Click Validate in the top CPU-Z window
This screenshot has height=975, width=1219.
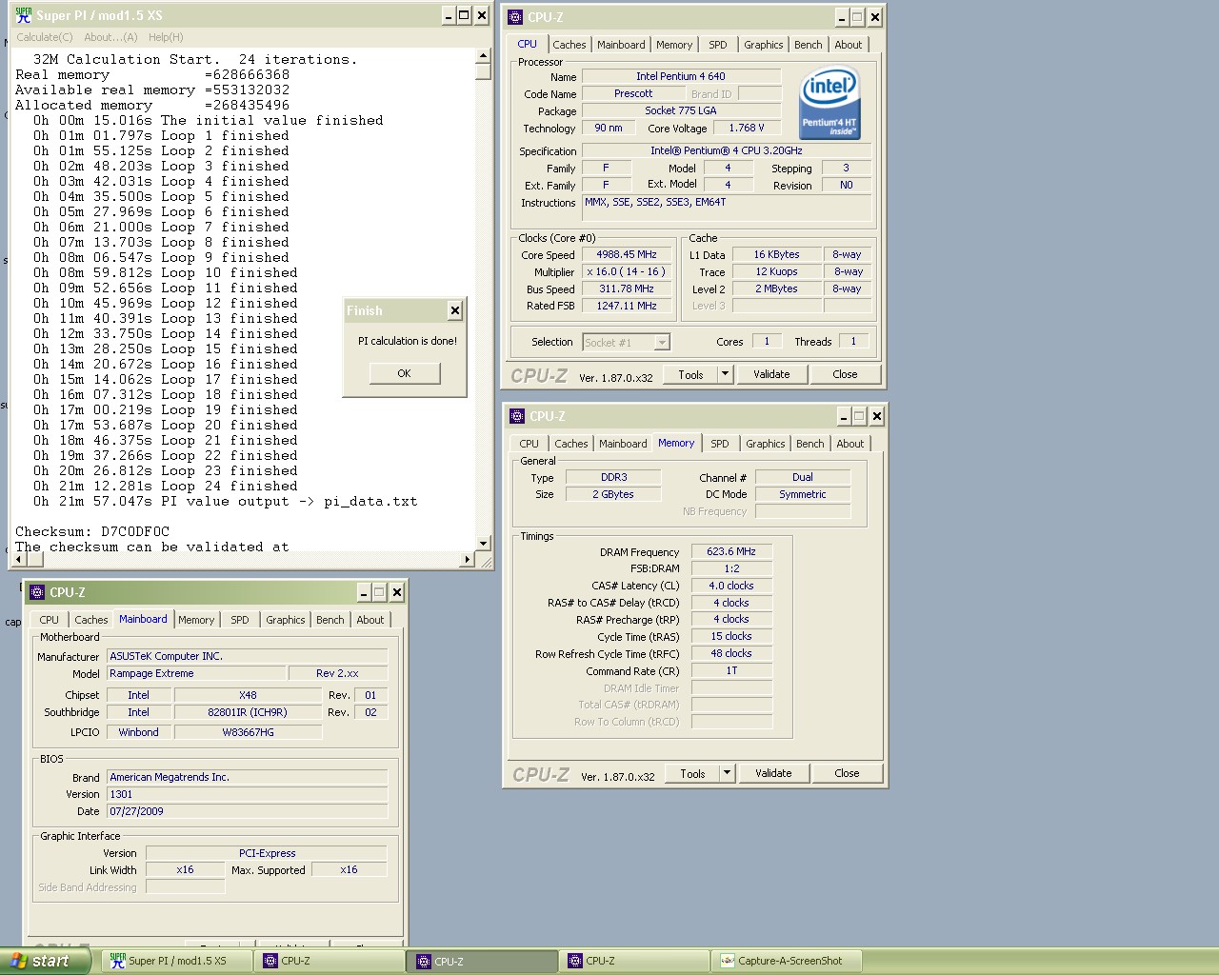(x=771, y=374)
